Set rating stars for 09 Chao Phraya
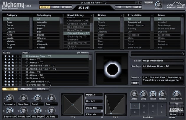This screenshot has height=120, width=186. [x=13, y=82]
